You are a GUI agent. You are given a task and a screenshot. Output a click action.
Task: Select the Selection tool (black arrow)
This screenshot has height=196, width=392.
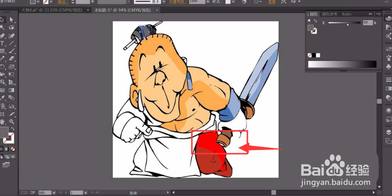click(2, 20)
